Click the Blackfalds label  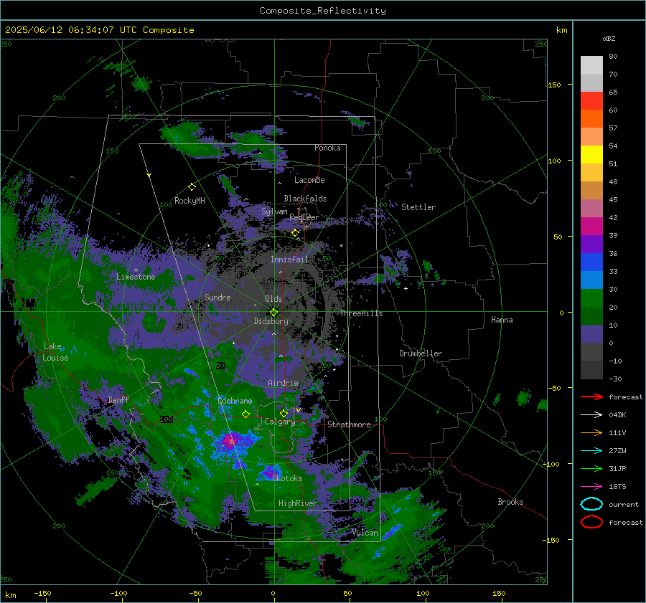305,199
